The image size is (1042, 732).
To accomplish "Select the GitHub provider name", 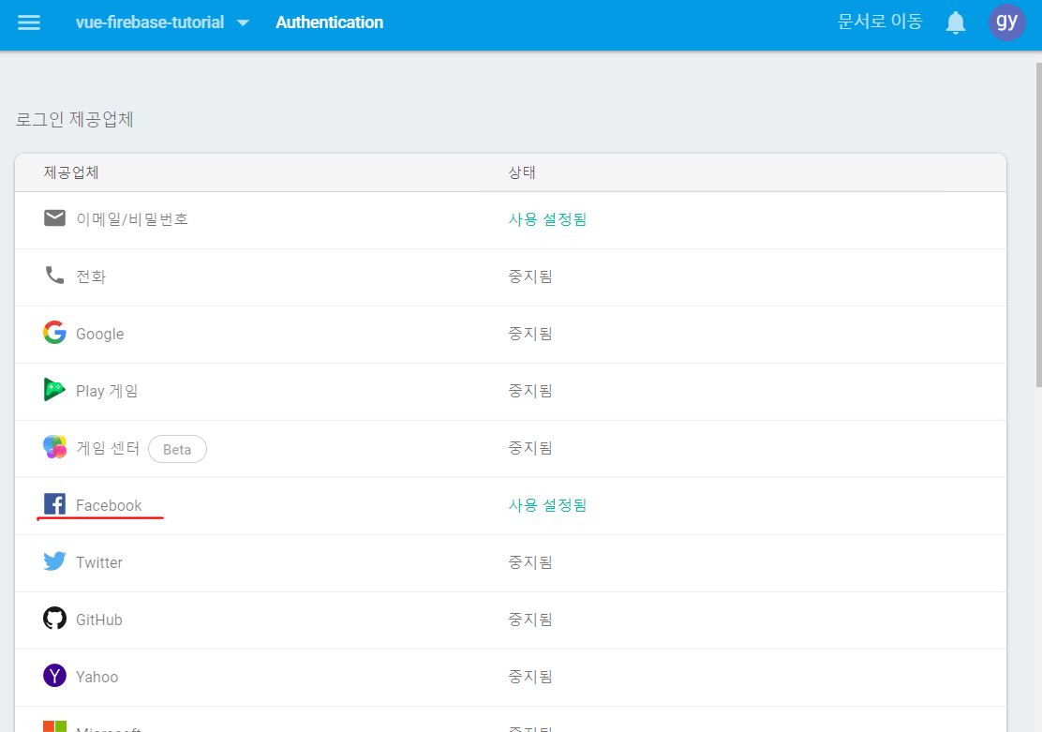I will coord(99,620).
